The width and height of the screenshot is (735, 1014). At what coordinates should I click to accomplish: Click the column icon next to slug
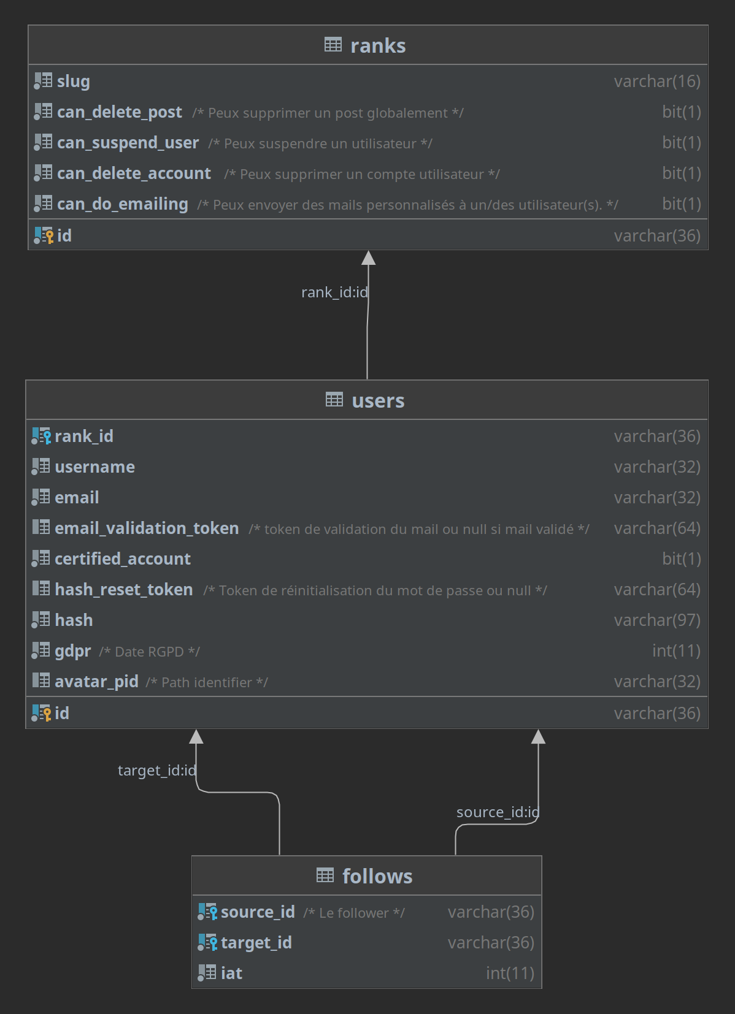pyautogui.click(x=43, y=80)
